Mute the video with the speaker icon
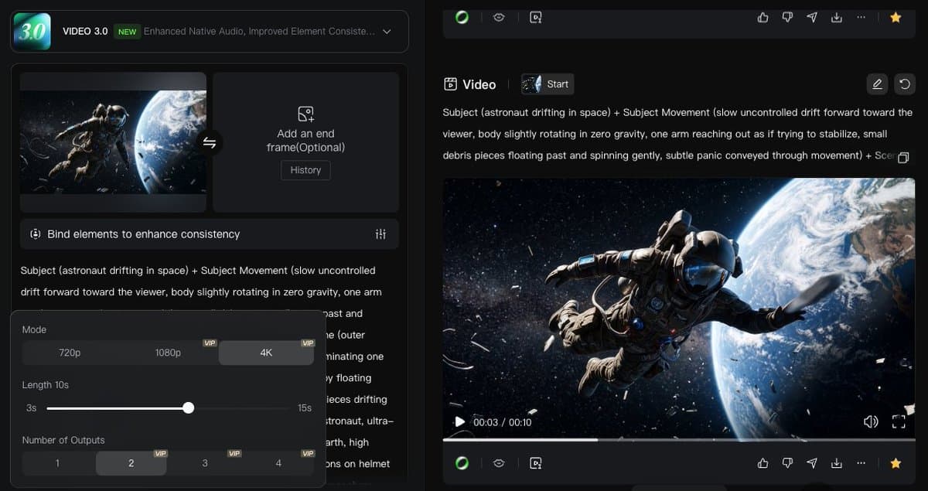 tap(871, 421)
